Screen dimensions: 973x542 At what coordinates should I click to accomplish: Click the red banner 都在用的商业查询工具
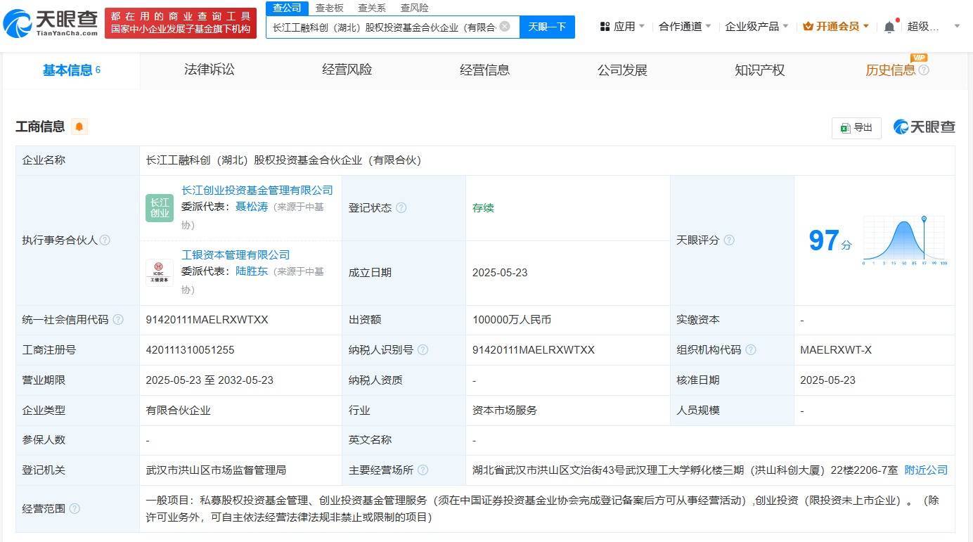tap(181, 22)
